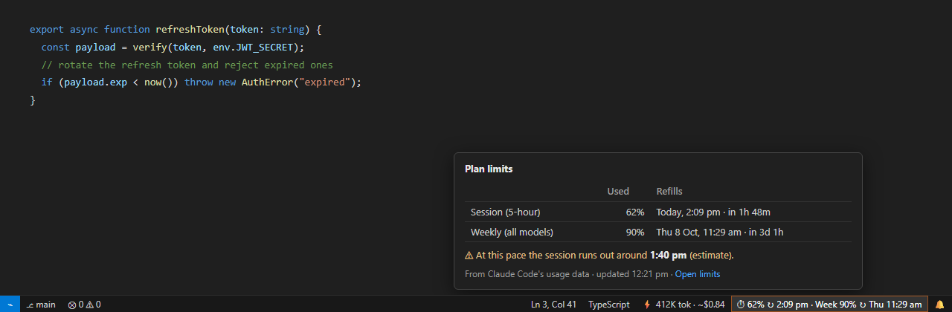Screen dimensions: 952x312
Task: Click the 'Refills' column header
Action: [669, 191]
